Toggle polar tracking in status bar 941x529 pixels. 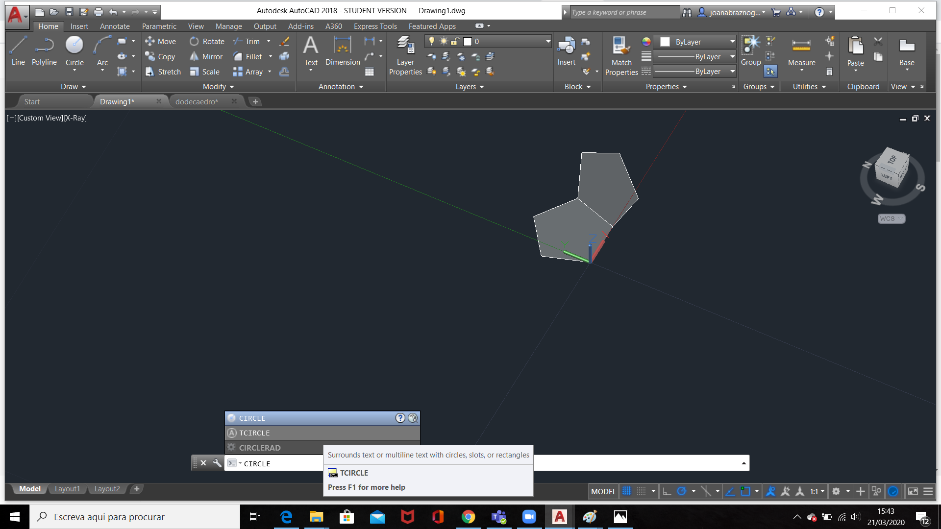pyautogui.click(x=681, y=491)
